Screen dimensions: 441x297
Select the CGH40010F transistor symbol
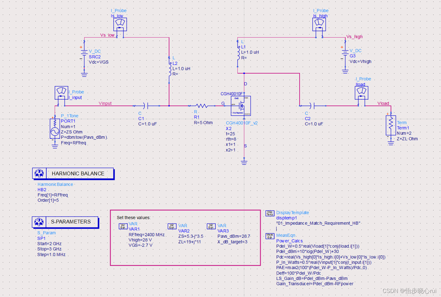(x=241, y=106)
